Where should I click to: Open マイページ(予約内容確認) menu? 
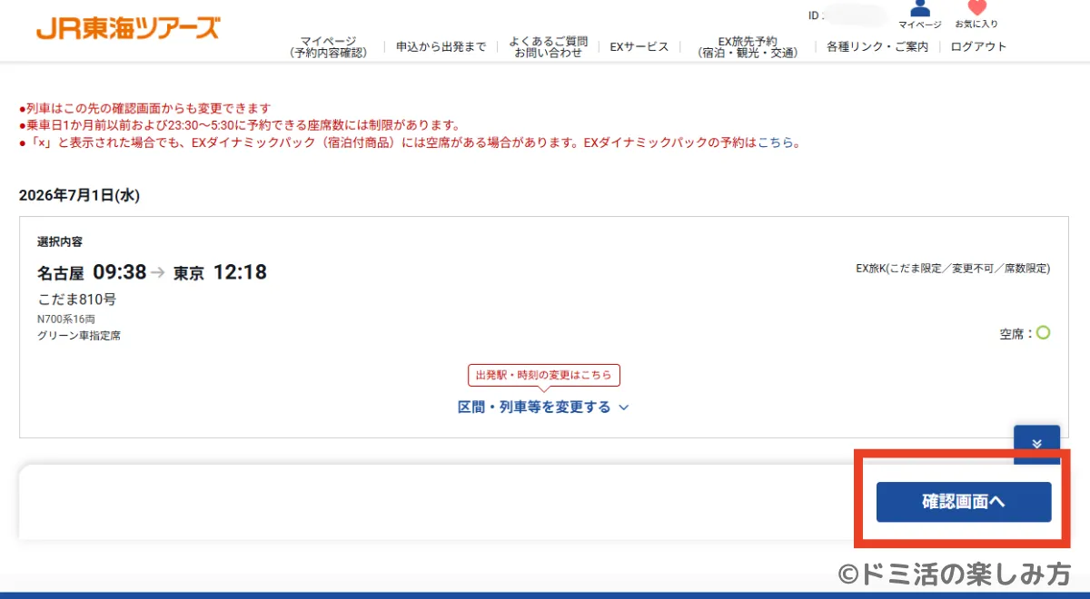pos(328,47)
